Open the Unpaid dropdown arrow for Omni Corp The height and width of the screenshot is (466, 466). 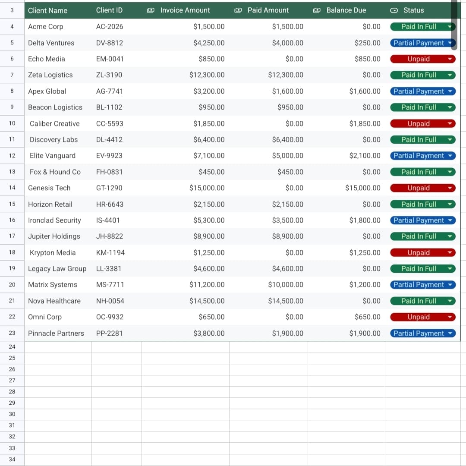(x=450, y=317)
